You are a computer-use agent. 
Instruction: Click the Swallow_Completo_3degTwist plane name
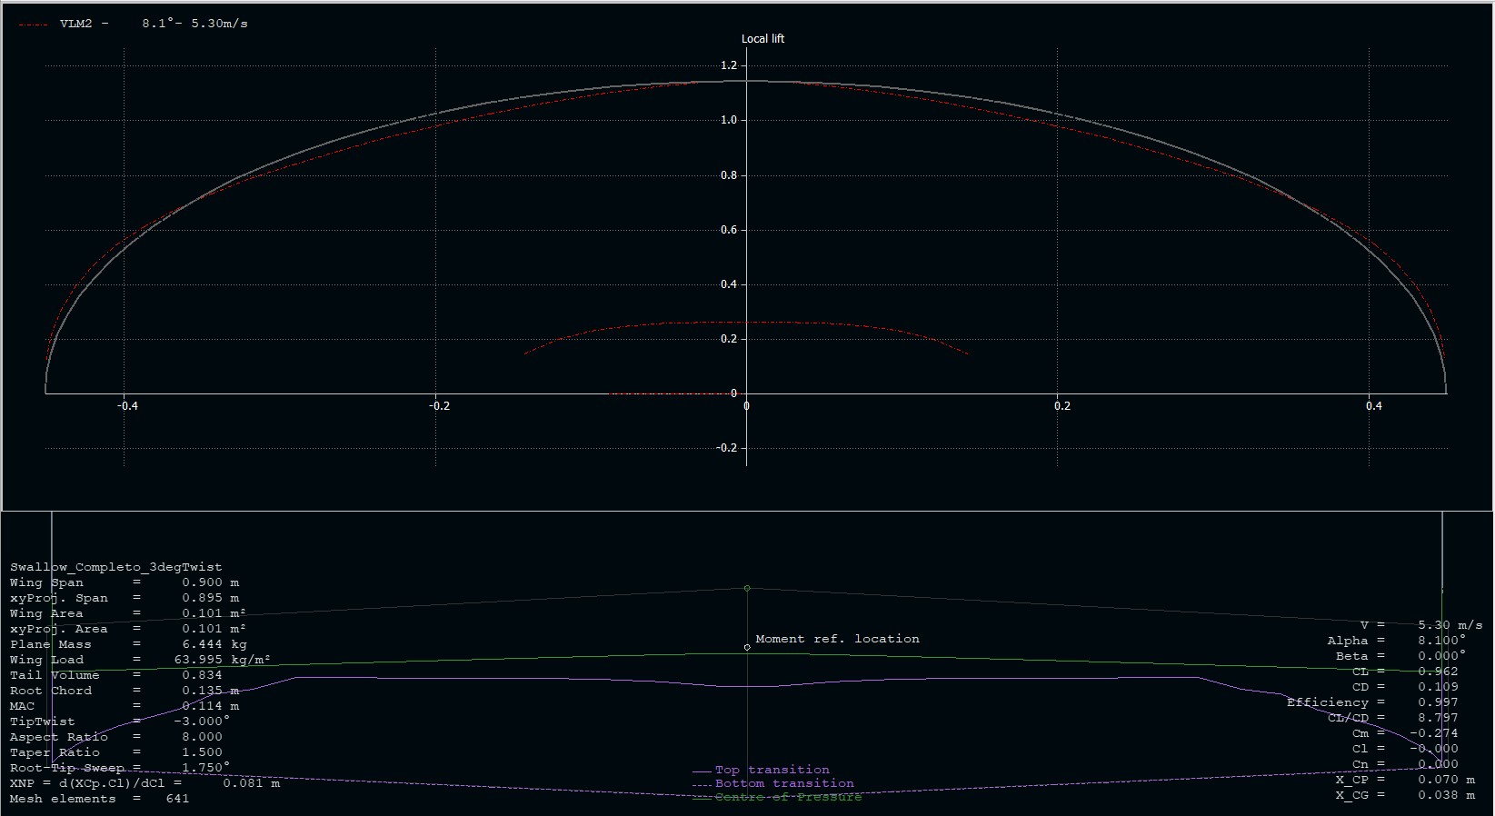pos(115,567)
